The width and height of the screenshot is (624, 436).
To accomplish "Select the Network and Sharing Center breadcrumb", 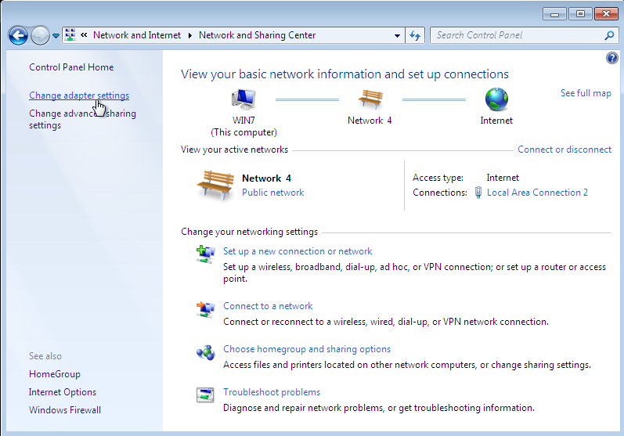I will [x=257, y=35].
